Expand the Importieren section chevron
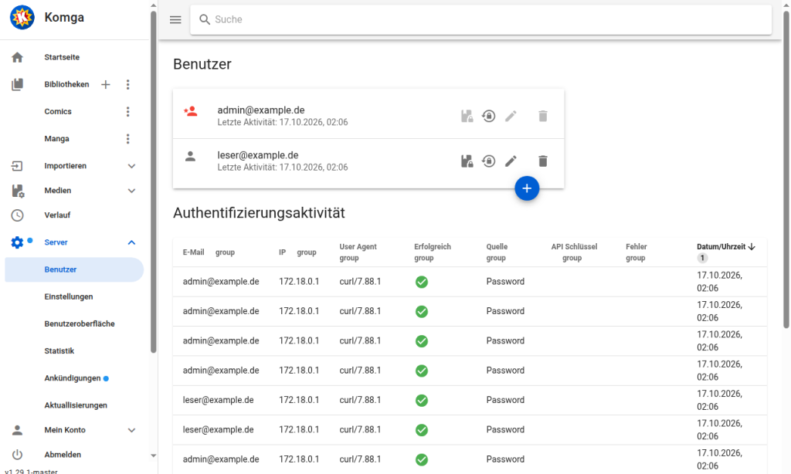This screenshot has width=791, height=474. point(131,167)
